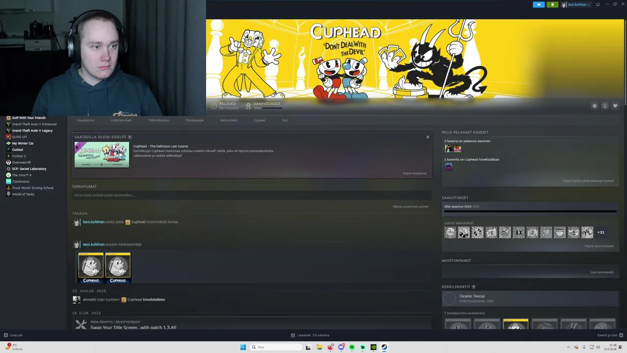Select Truck World: Driving School
The width and height of the screenshot is (627, 353).
[x=29, y=188]
